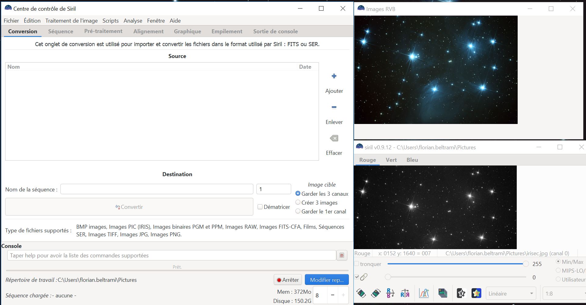Image resolution: width=586 pixels, height=305 pixels.
Task: Open the Aide menu
Action: click(x=175, y=21)
